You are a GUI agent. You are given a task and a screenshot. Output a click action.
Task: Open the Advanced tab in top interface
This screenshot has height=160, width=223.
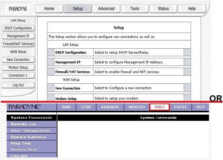coord(106,8)
